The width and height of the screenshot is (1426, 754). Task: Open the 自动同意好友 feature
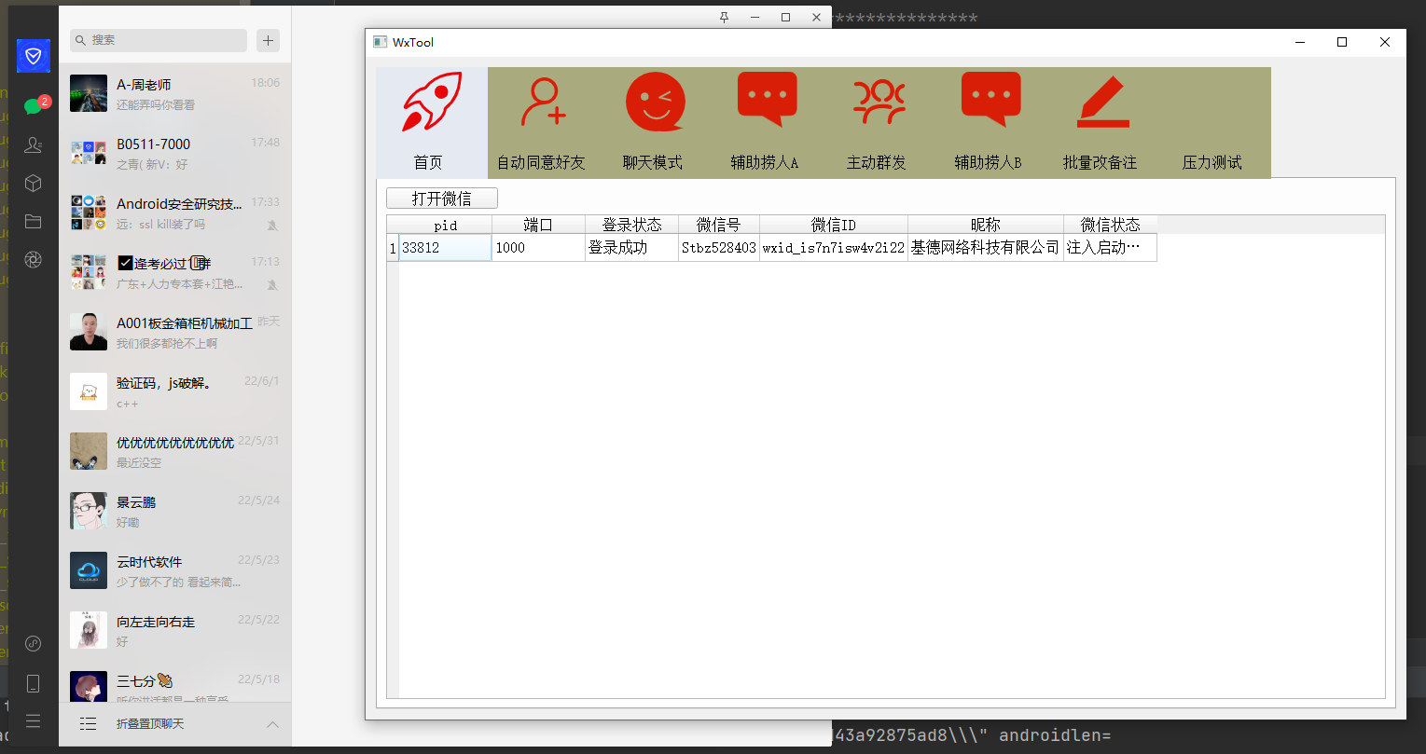click(x=543, y=121)
